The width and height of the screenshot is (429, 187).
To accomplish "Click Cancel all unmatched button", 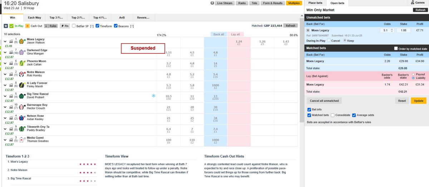I will click(x=324, y=101).
